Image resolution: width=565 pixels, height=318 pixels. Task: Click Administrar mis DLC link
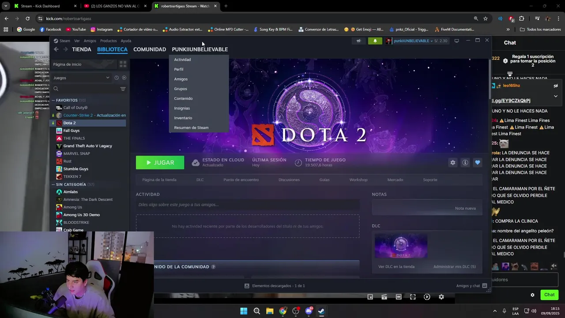coord(455,266)
